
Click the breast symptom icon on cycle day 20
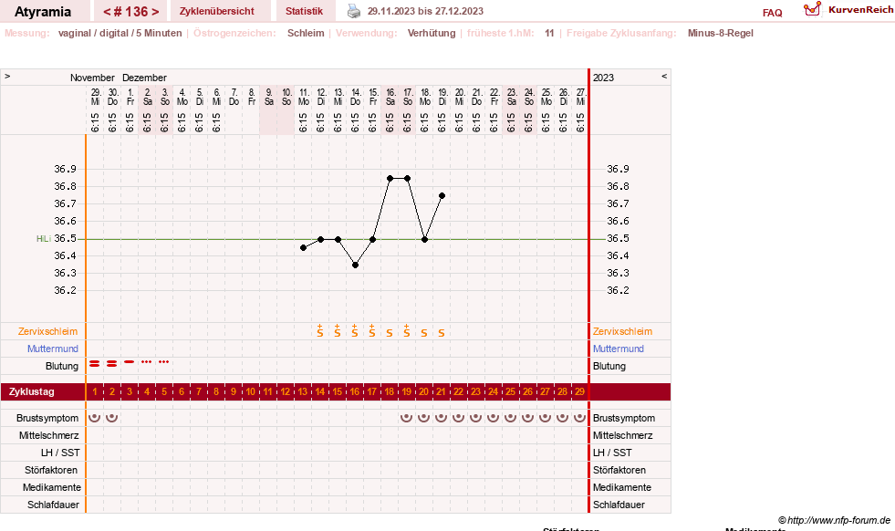click(423, 417)
